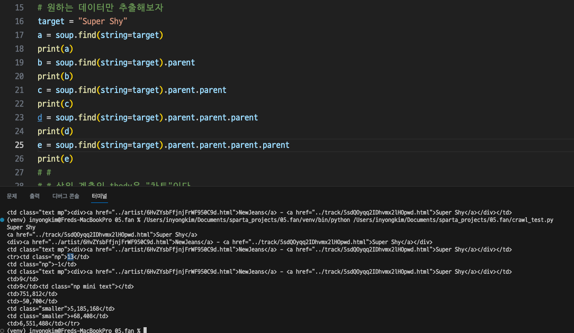Click 'print(d)' on line 24
574x333 pixels.
pos(55,131)
